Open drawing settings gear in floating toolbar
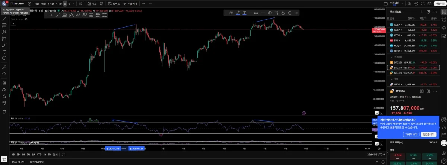Viewport: 447px width, 165px height. pyautogui.click(x=270, y=13)
